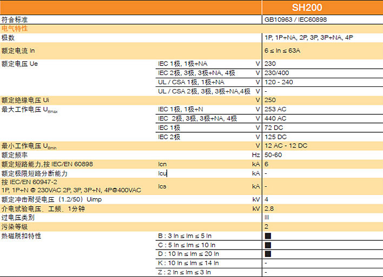This screenshot has width=383, height=277.
Task: Select the 电气特性 section heading
Action: point(15,29)
